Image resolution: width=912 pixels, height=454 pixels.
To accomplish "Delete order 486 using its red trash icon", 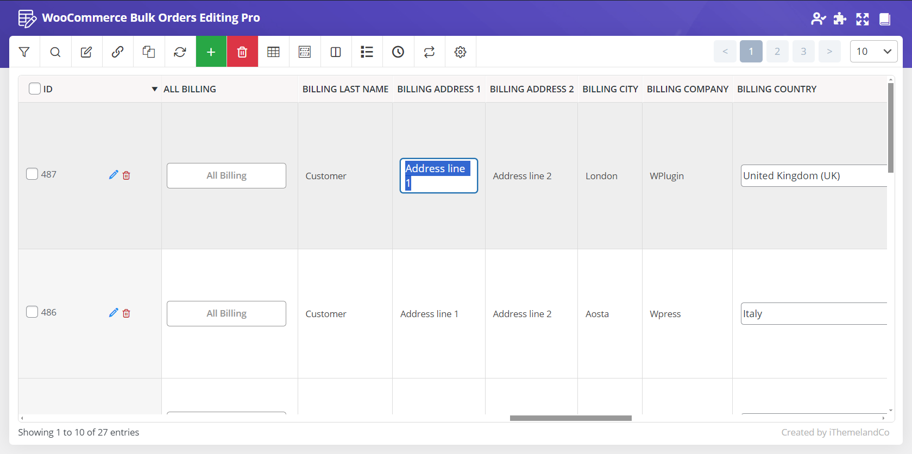I will (127, 313).
